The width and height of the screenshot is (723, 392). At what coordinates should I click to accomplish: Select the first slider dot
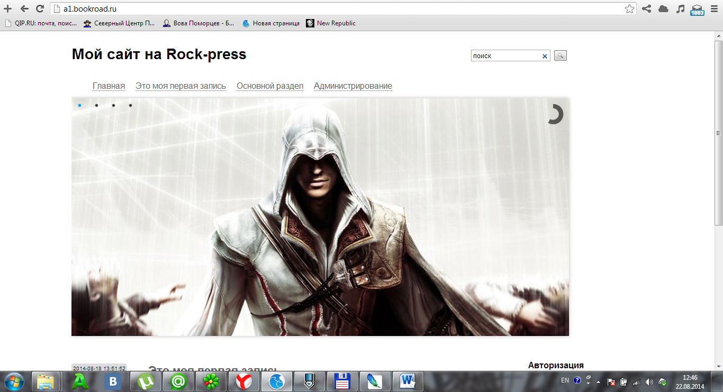(x=79, y=105)
